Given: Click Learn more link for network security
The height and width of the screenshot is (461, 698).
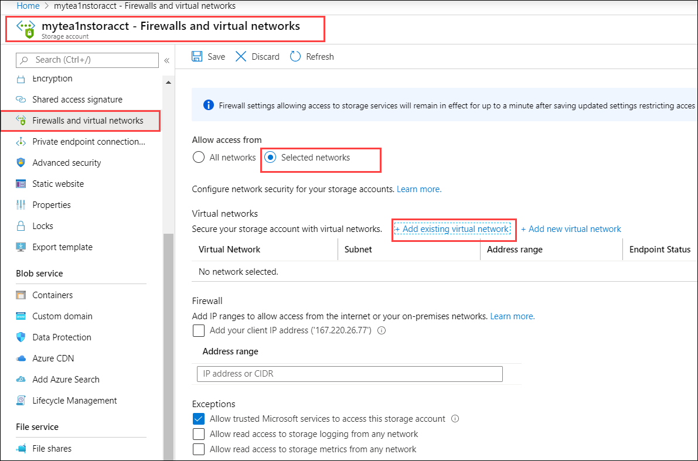Looking at the screenshot, I should coord(420,189).
